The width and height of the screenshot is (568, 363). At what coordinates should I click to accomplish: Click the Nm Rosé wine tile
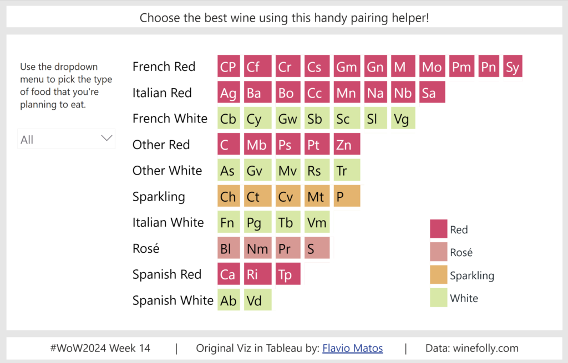click(x=257, y=249)
